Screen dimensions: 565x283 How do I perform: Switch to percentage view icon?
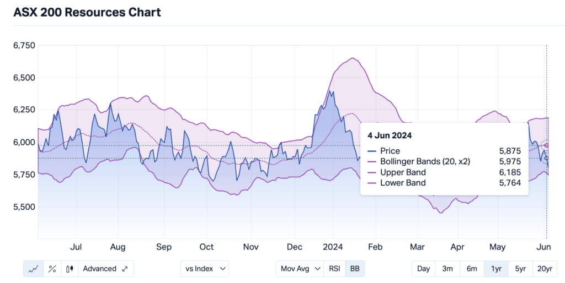(x=52, y=269)
